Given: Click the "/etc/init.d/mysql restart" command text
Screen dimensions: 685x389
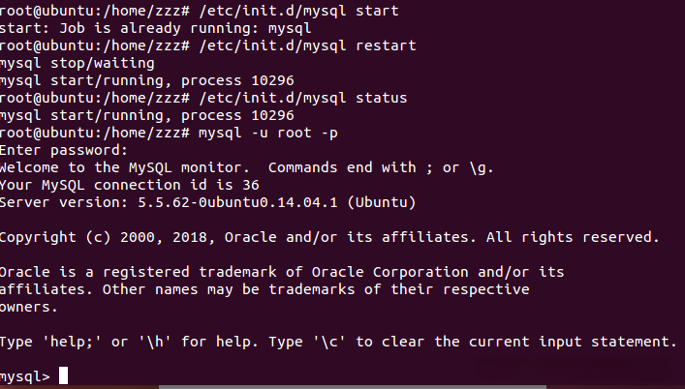Looking at the screenshot, I should click(x=305, y=45).
